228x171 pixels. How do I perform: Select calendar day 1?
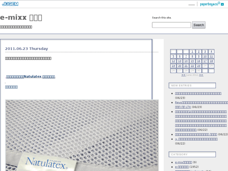[192, 51]
